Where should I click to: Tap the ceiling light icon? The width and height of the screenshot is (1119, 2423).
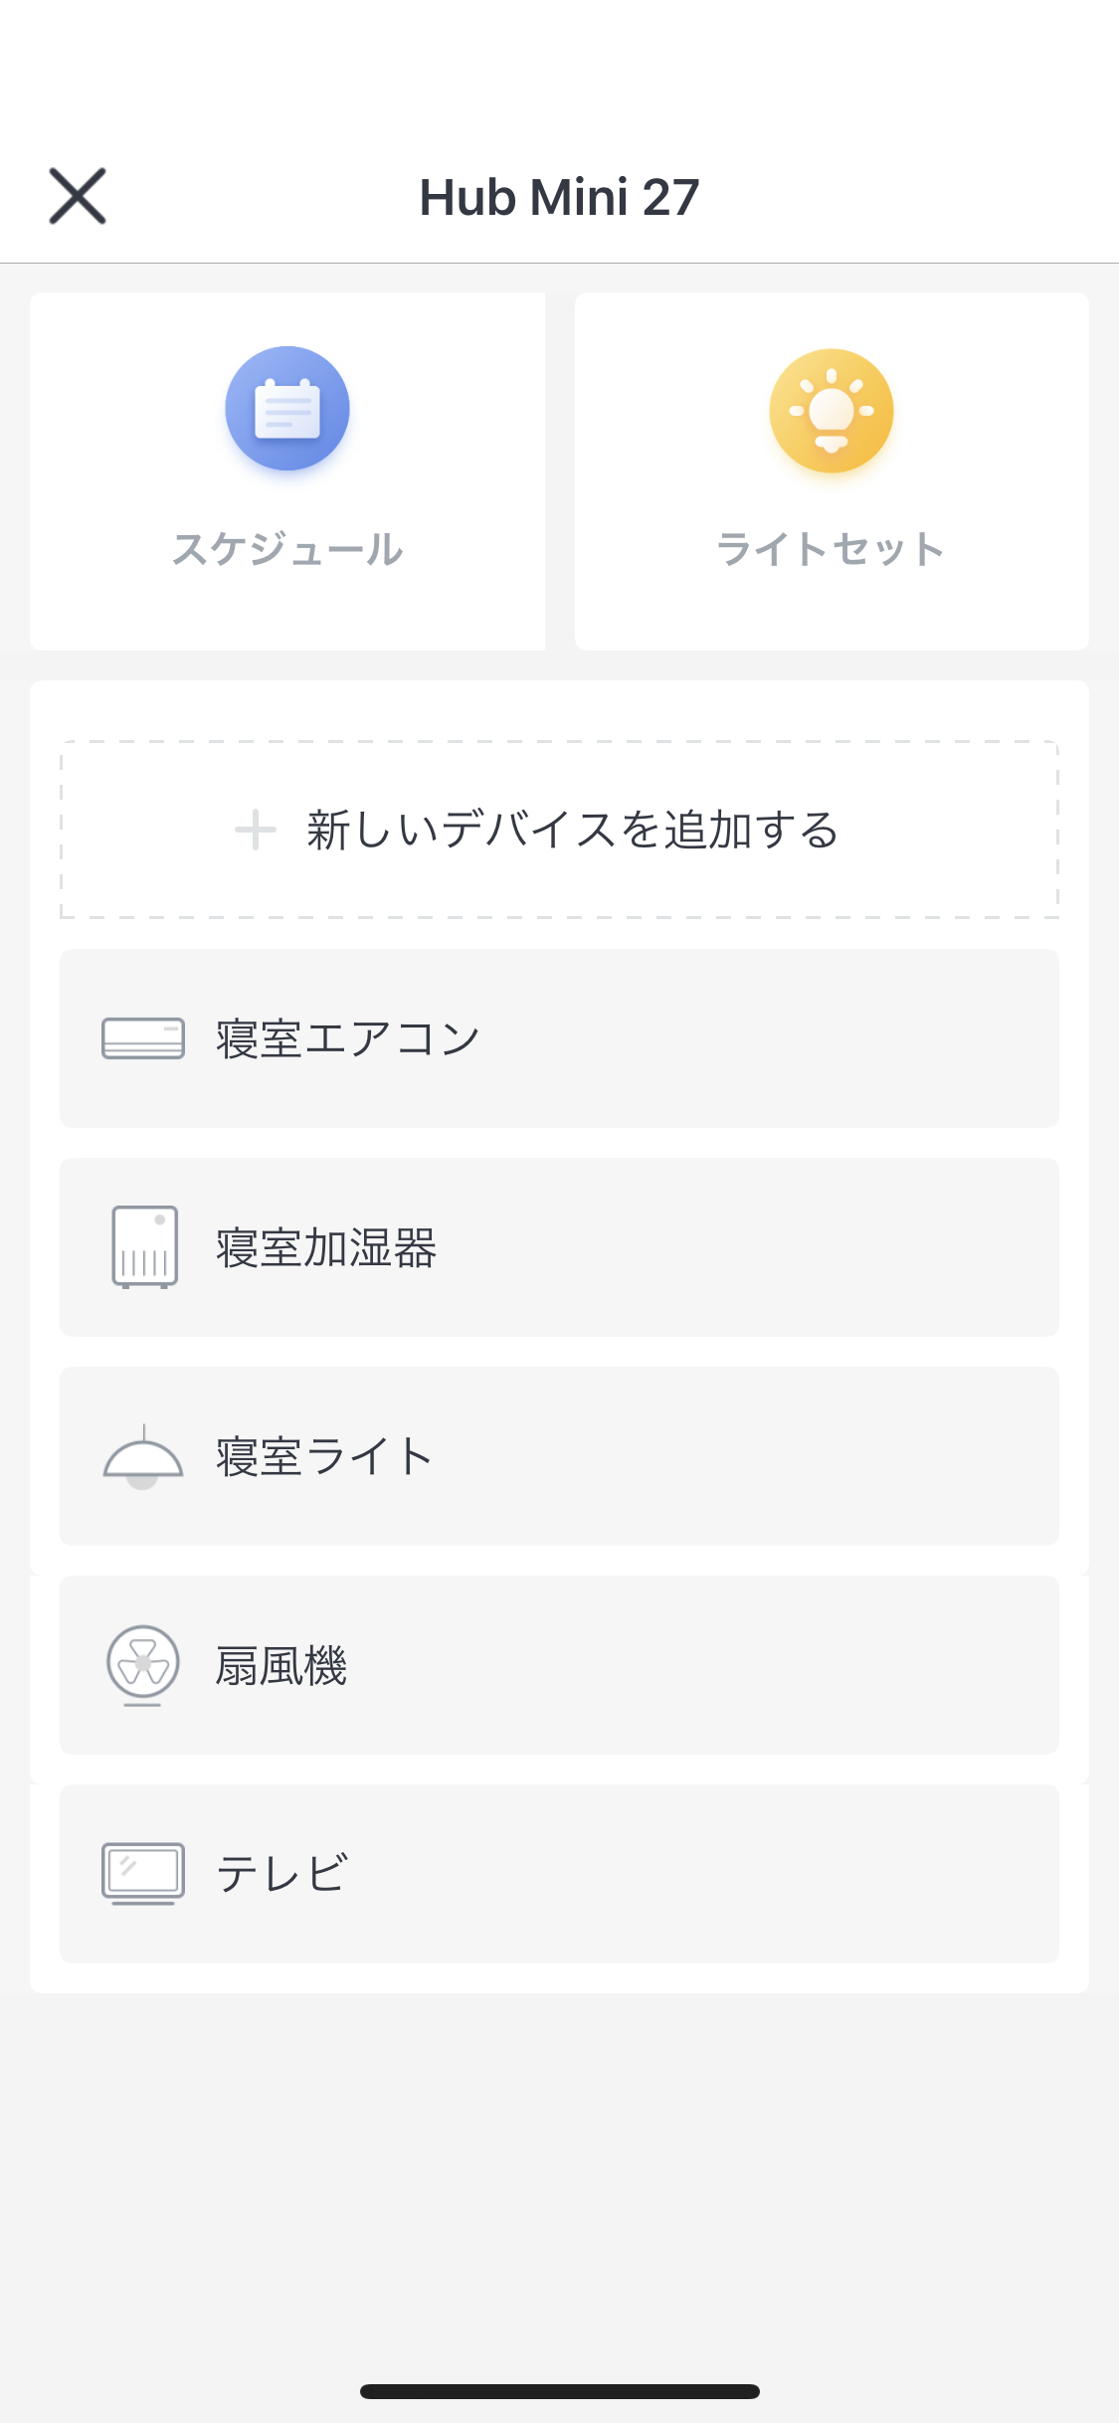pos(143,1456)
